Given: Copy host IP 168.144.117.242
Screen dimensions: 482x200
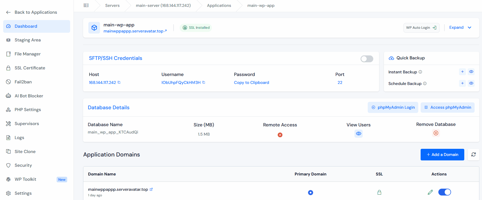Looking at the screenshot, I should 119,83.
